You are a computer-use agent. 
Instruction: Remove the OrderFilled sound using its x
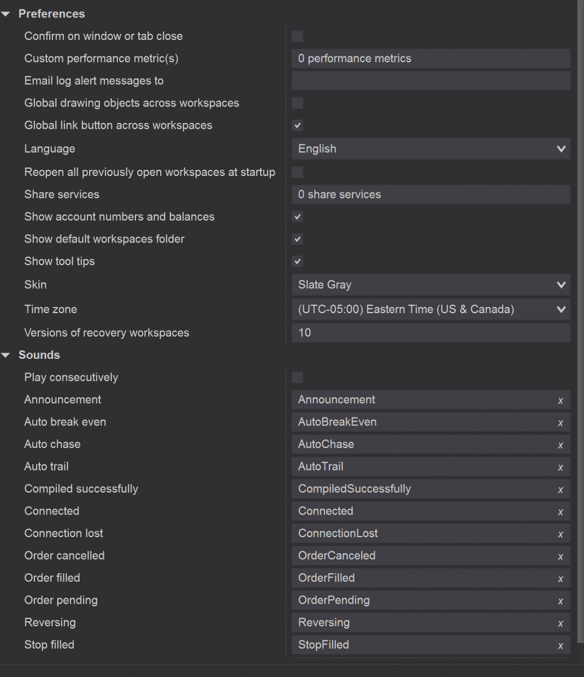pos(560,579)
